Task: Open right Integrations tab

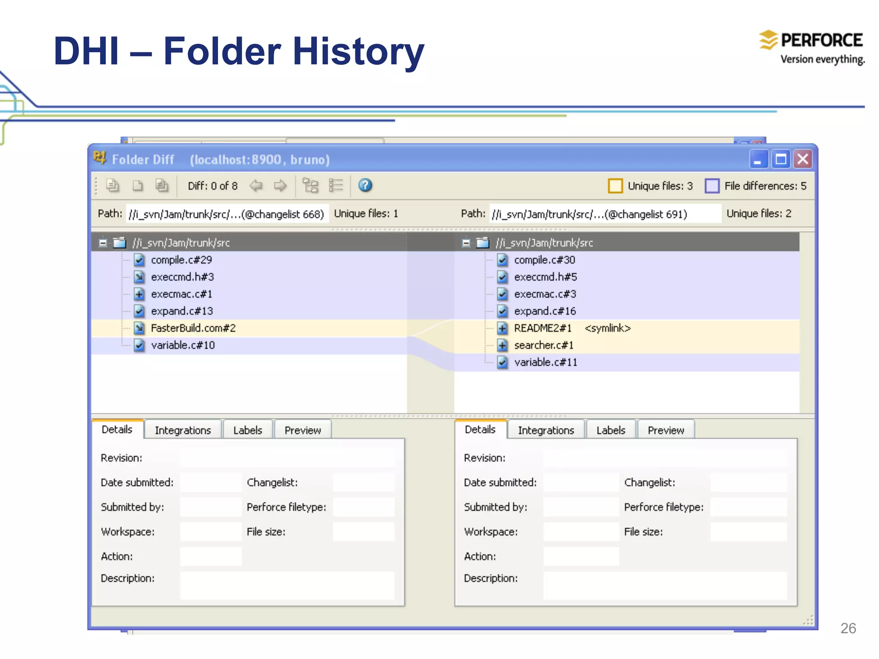Action: (546, 430)
